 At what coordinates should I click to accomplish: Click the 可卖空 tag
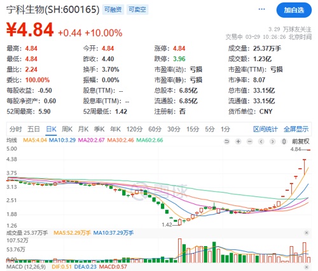coord(137,10)
